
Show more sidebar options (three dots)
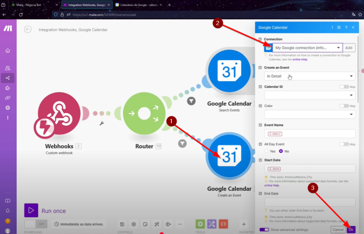tap(8, 118)
